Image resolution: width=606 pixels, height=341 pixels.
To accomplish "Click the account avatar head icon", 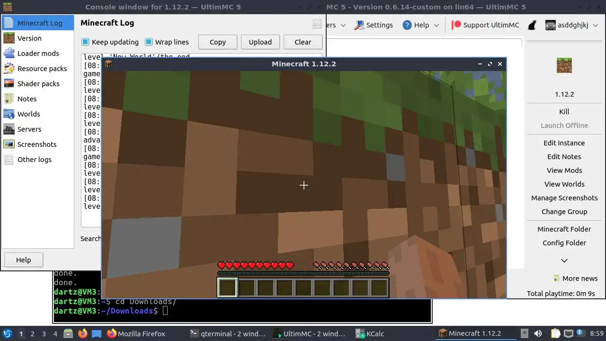I will tap(550, 25).
